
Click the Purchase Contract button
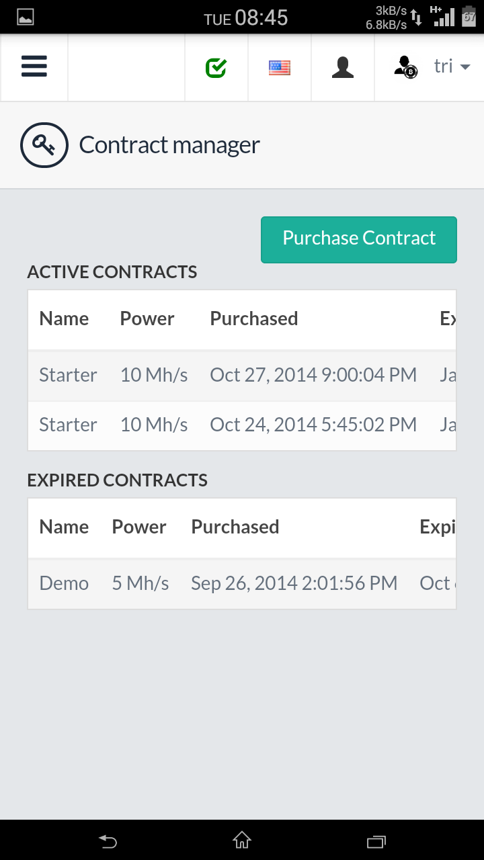pyautogui.click(x=359, y=239)
